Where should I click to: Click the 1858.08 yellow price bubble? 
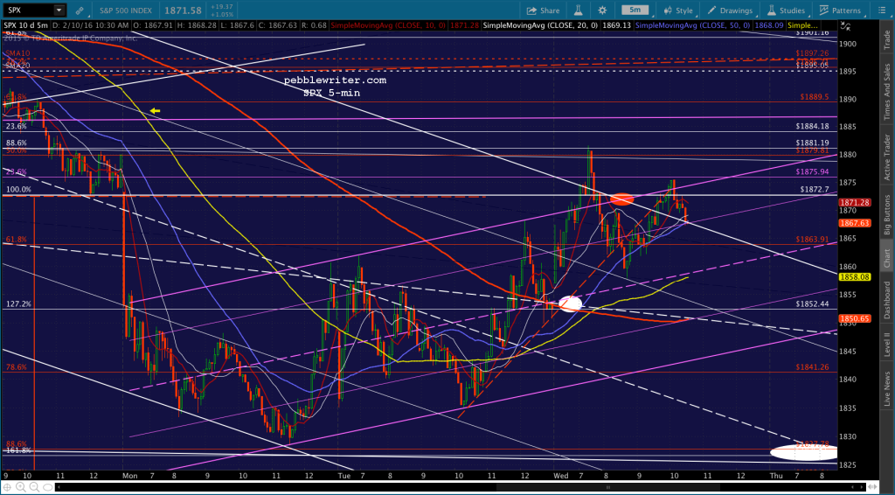click(x=854, y=277)
